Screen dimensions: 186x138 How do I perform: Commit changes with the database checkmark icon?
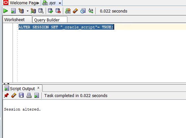[50, 11]
